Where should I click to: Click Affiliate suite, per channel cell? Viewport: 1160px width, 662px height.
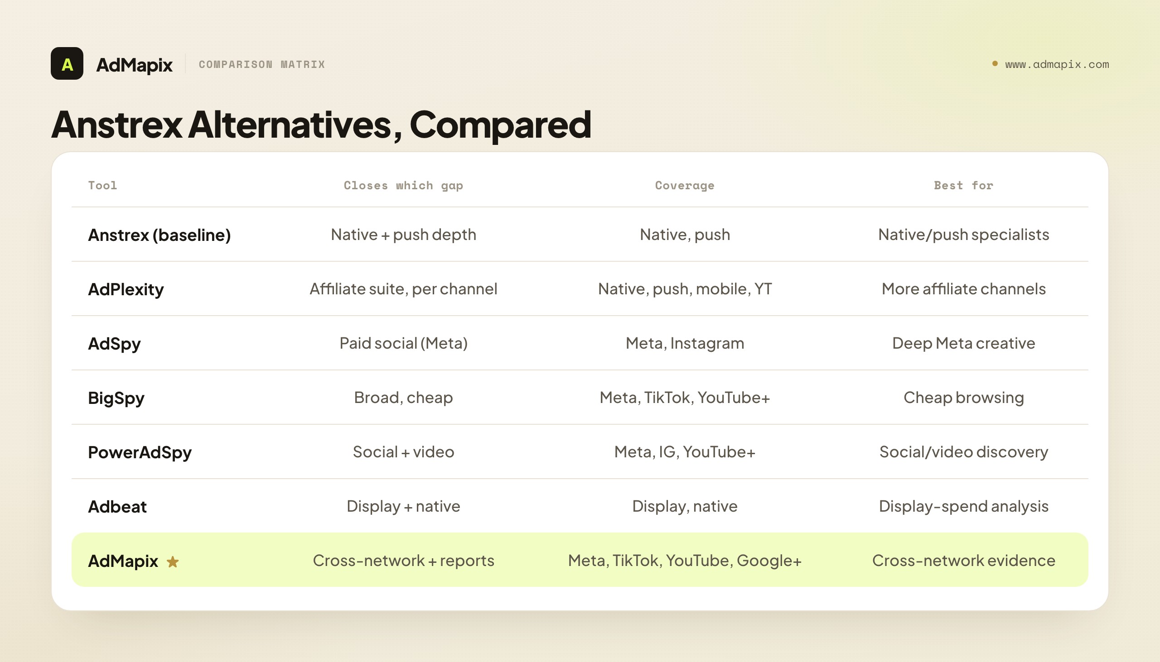pyautogui.click(x=403, y=289)
